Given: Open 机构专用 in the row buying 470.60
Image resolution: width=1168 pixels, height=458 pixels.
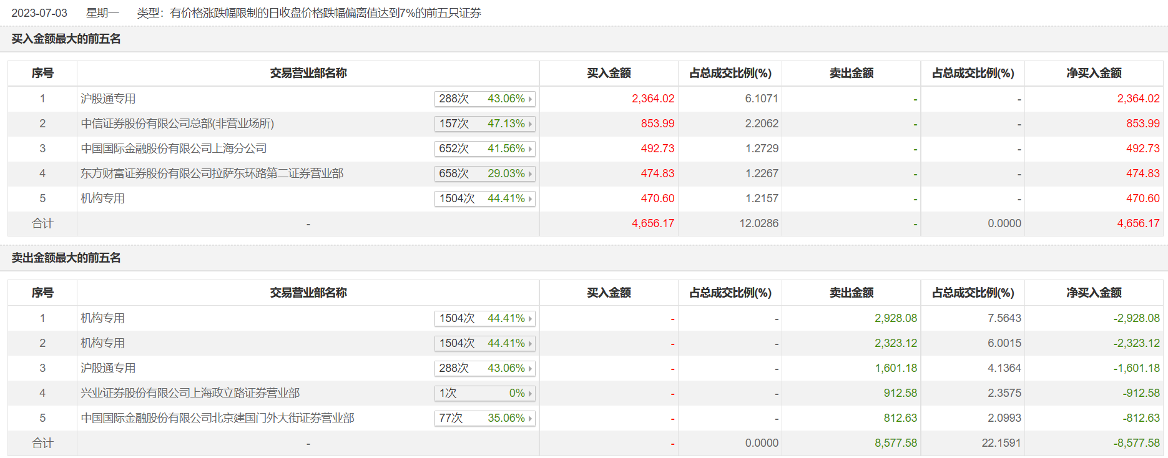Looking at the screenshot, I should click(x=102, y=198).
